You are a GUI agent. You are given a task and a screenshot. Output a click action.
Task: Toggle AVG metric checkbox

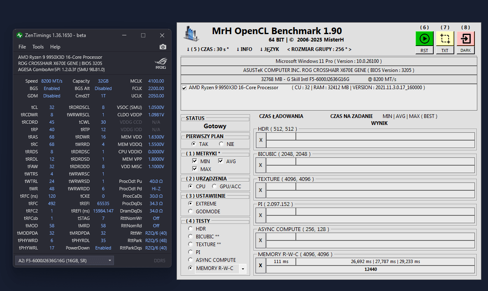click(x=221, y=161)
